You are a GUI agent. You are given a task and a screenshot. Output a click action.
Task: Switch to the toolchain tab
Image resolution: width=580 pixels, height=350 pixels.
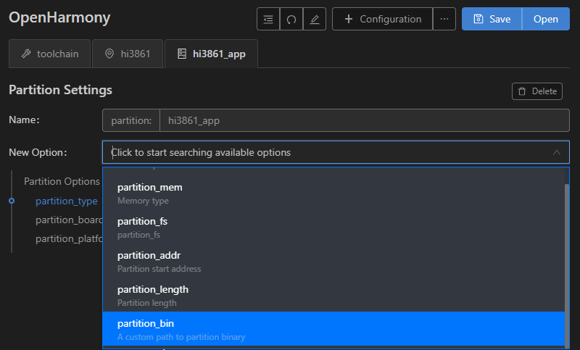click(50, 54)
